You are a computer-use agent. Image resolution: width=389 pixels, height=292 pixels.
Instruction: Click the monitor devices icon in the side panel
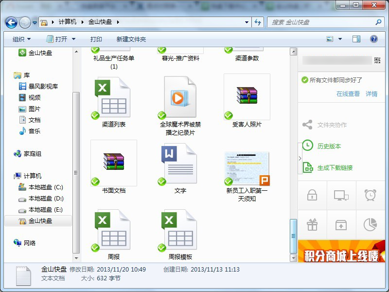click(341, 196)
